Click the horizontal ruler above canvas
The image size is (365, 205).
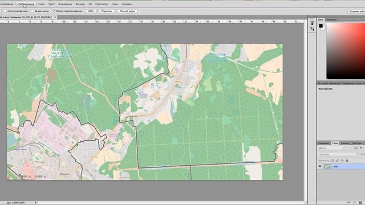pyautogui.click(x=152, y=21)
